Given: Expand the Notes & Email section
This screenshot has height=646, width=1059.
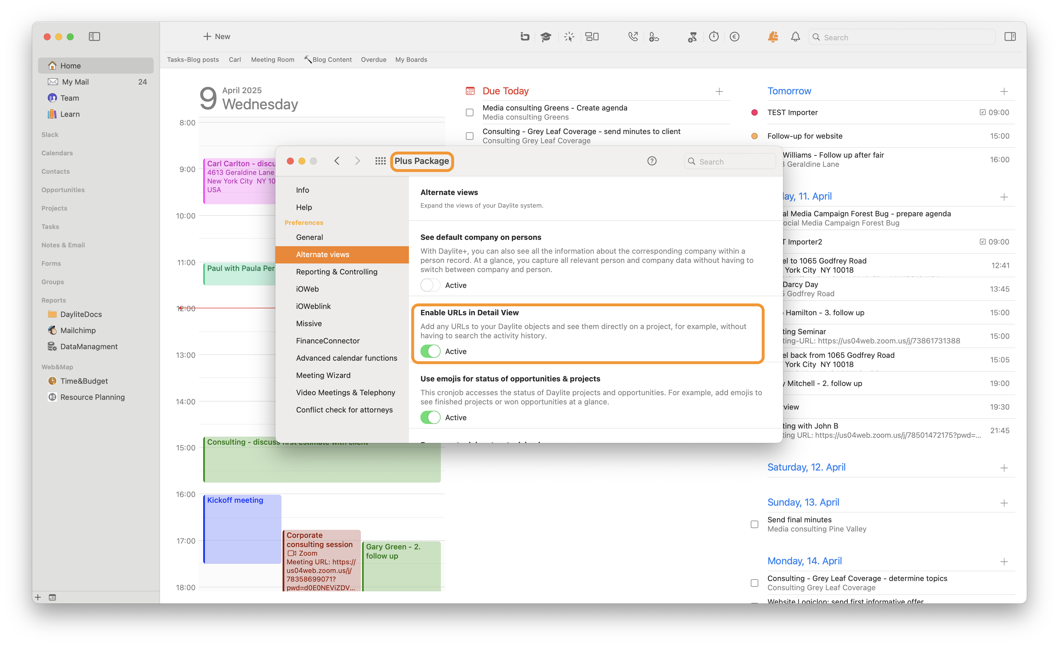Looking at the screenshot, I should tap(63, 245).
